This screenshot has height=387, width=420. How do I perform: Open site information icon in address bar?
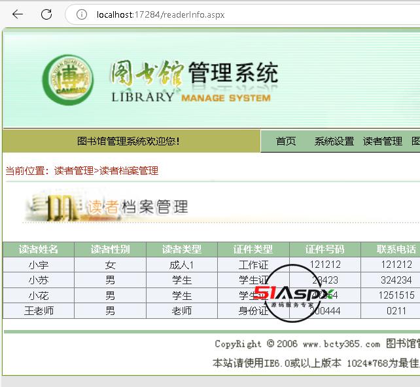pyautogui.click(x=81, y=14)
